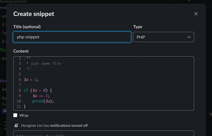Close the Create snippet dialog
The height and width of the screenshot is (136, 212).
pyautogui.click(x=196, y=14)
